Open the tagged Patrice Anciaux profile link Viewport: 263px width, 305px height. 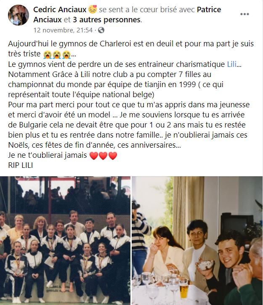[127, 15]
